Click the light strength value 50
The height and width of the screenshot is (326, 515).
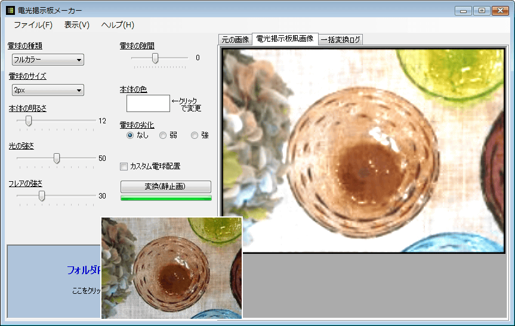(x=102, y=158)
